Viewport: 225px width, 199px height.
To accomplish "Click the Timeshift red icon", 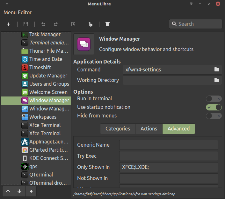I will pos(25,68).
